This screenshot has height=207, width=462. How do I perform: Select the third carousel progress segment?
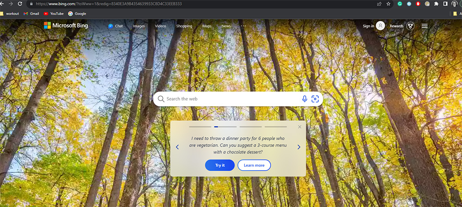250,127
